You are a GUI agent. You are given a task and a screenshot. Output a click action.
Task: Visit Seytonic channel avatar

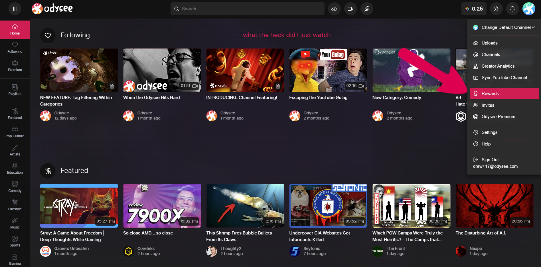click(x=295, y=251)
